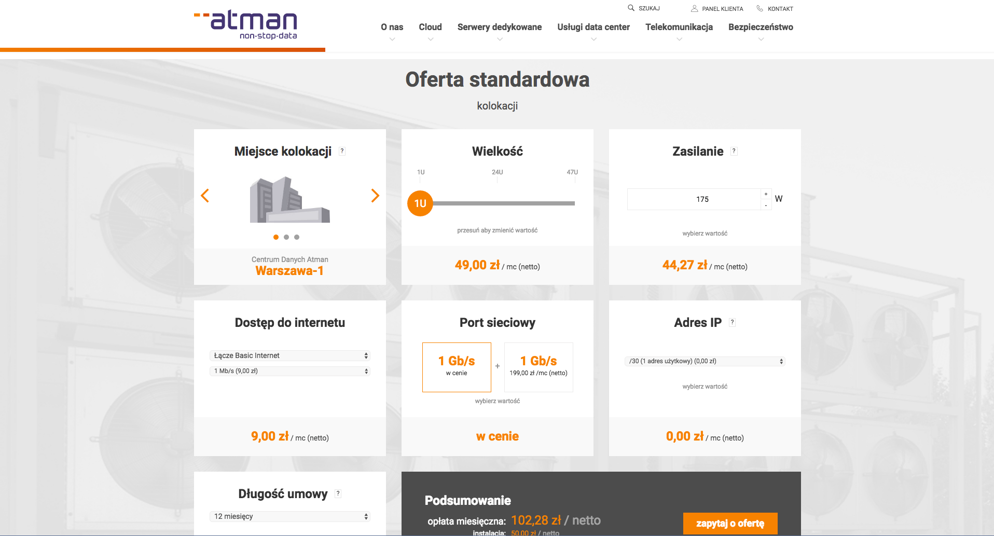The image size is (994, 536).
Task: Expand chevron under Telekomunikacja
Action: pos(679,39)
